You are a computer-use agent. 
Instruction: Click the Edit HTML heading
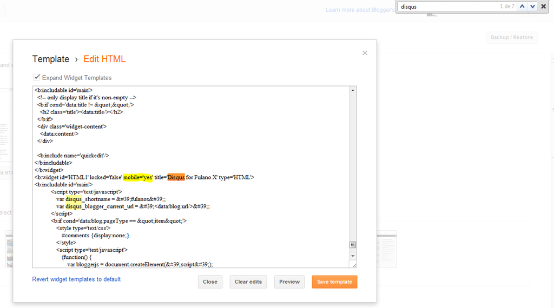(104, 59)
